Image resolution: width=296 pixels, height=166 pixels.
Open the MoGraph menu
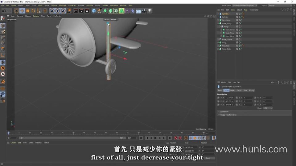point(63,6)
